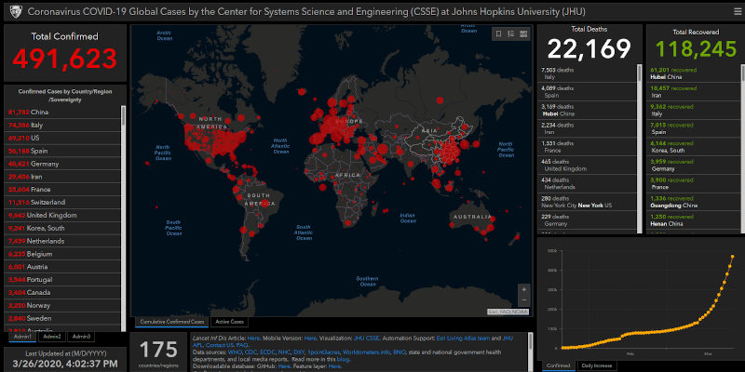Click the 3,169 deaths Hubei China row
The image size is (745, 372).
coord(588,110)
